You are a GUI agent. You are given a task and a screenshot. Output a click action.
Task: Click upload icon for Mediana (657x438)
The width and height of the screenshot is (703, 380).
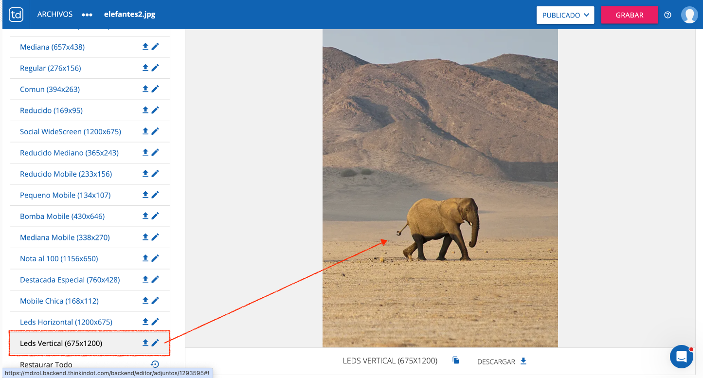pyautogui.click(x=145, y=47)
